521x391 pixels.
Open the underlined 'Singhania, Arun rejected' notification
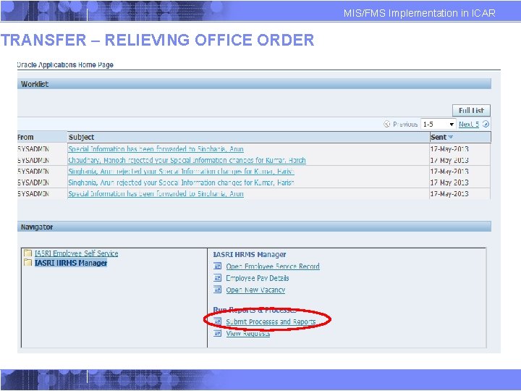181,172
